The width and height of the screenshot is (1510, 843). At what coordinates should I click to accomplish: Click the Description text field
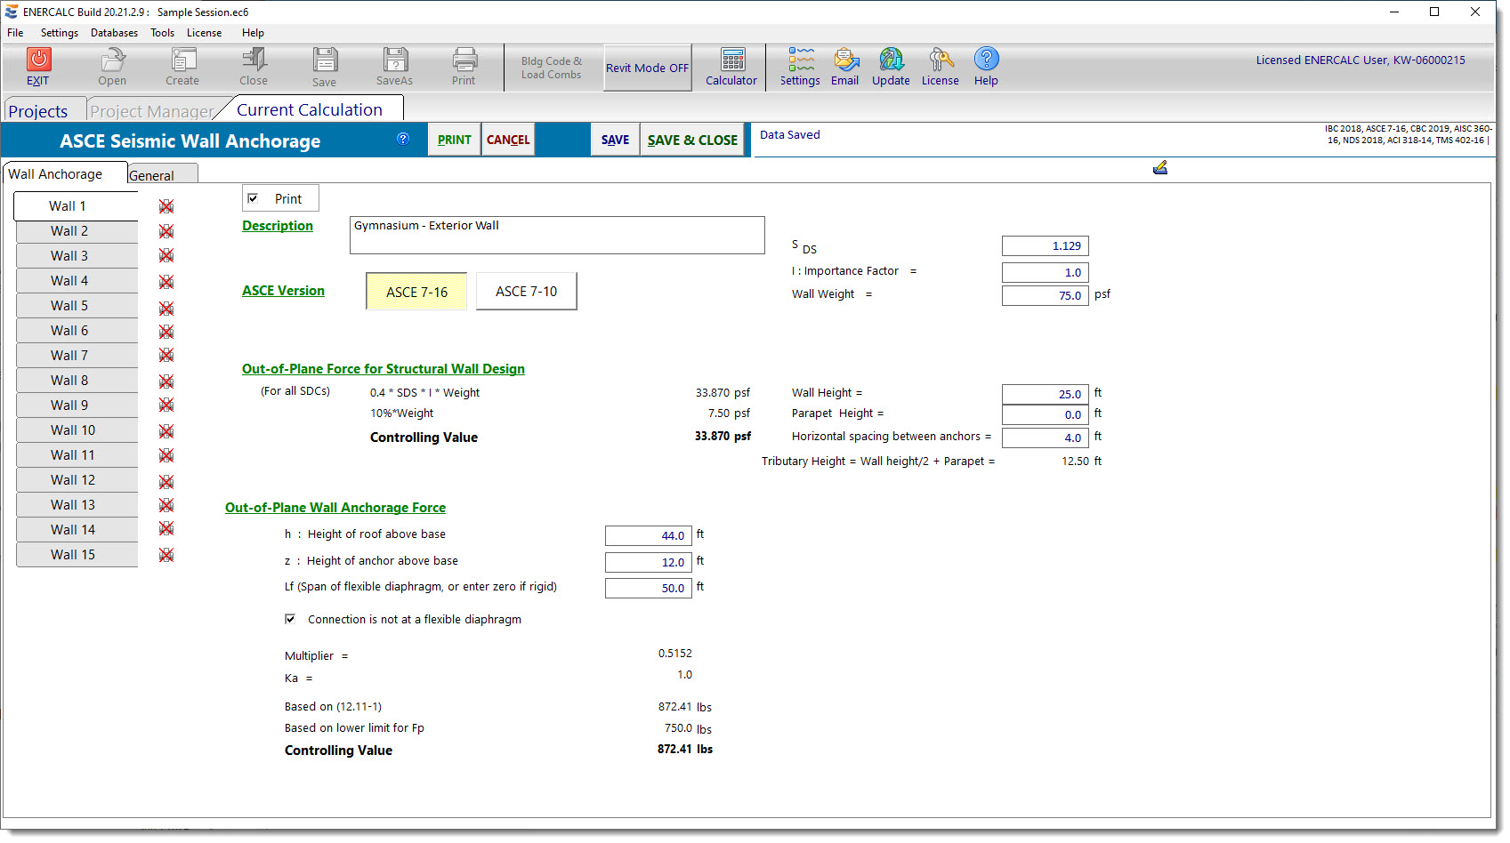(x=557, y=235)
